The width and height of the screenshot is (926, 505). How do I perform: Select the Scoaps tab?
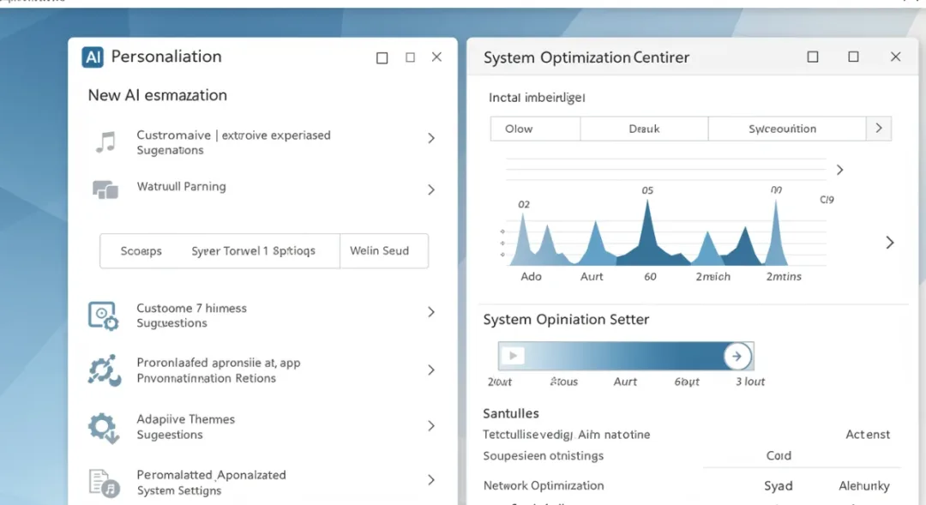(141, 251)
